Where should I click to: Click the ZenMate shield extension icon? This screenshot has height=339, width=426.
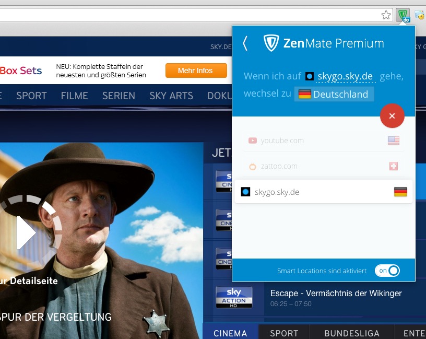(403, 15)
